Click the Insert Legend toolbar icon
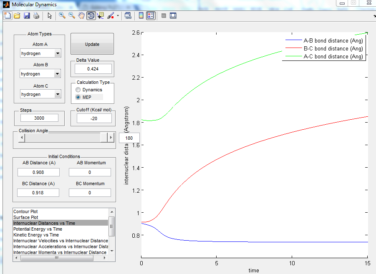Screen dimensions: 376x274 point(151,16)
